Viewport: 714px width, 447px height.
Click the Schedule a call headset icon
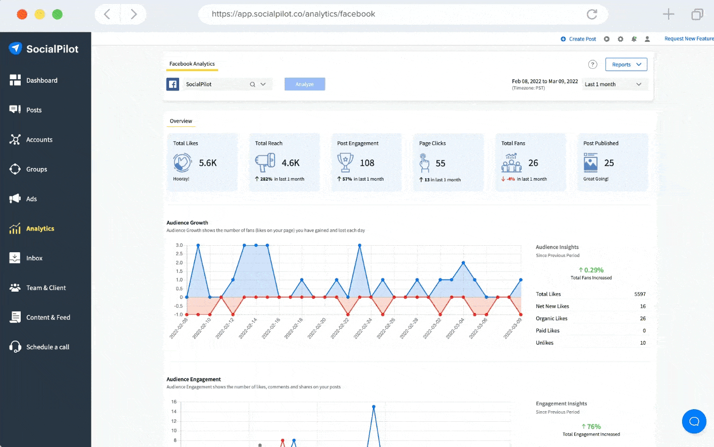pyautogui.click(x=15, y=347)
